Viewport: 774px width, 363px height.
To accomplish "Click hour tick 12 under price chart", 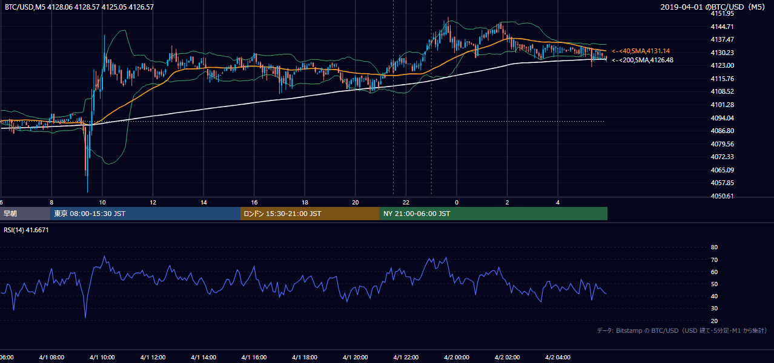I will [153, 202].
